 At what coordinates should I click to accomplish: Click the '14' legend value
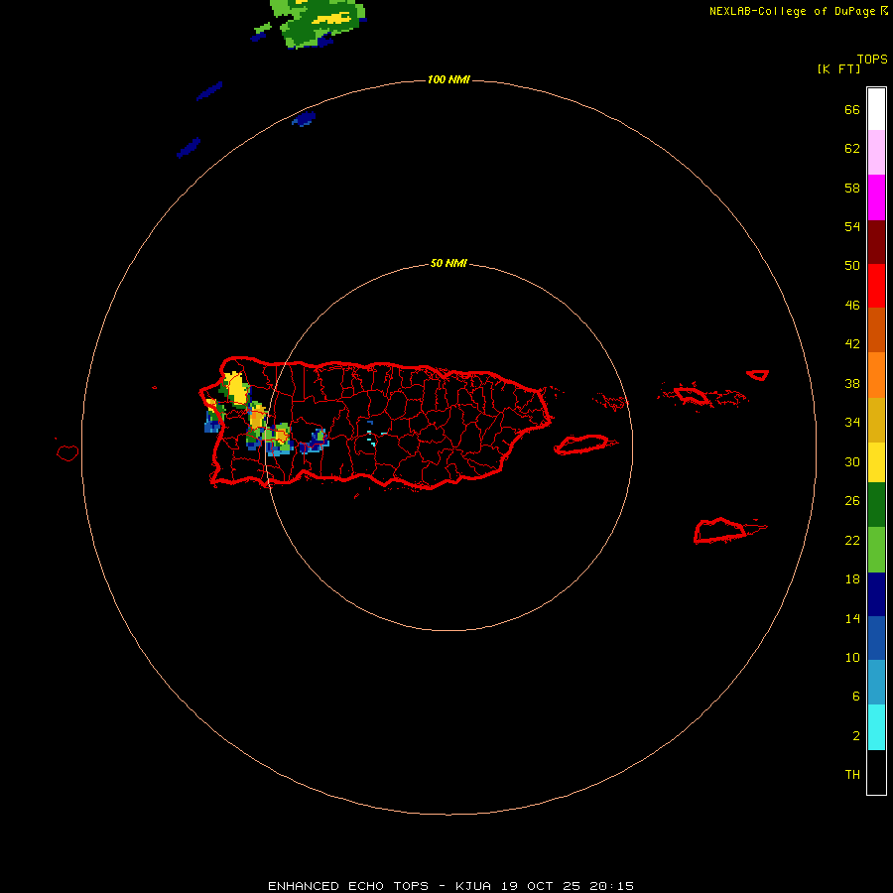pyautogui.click(x=852, y=618)
